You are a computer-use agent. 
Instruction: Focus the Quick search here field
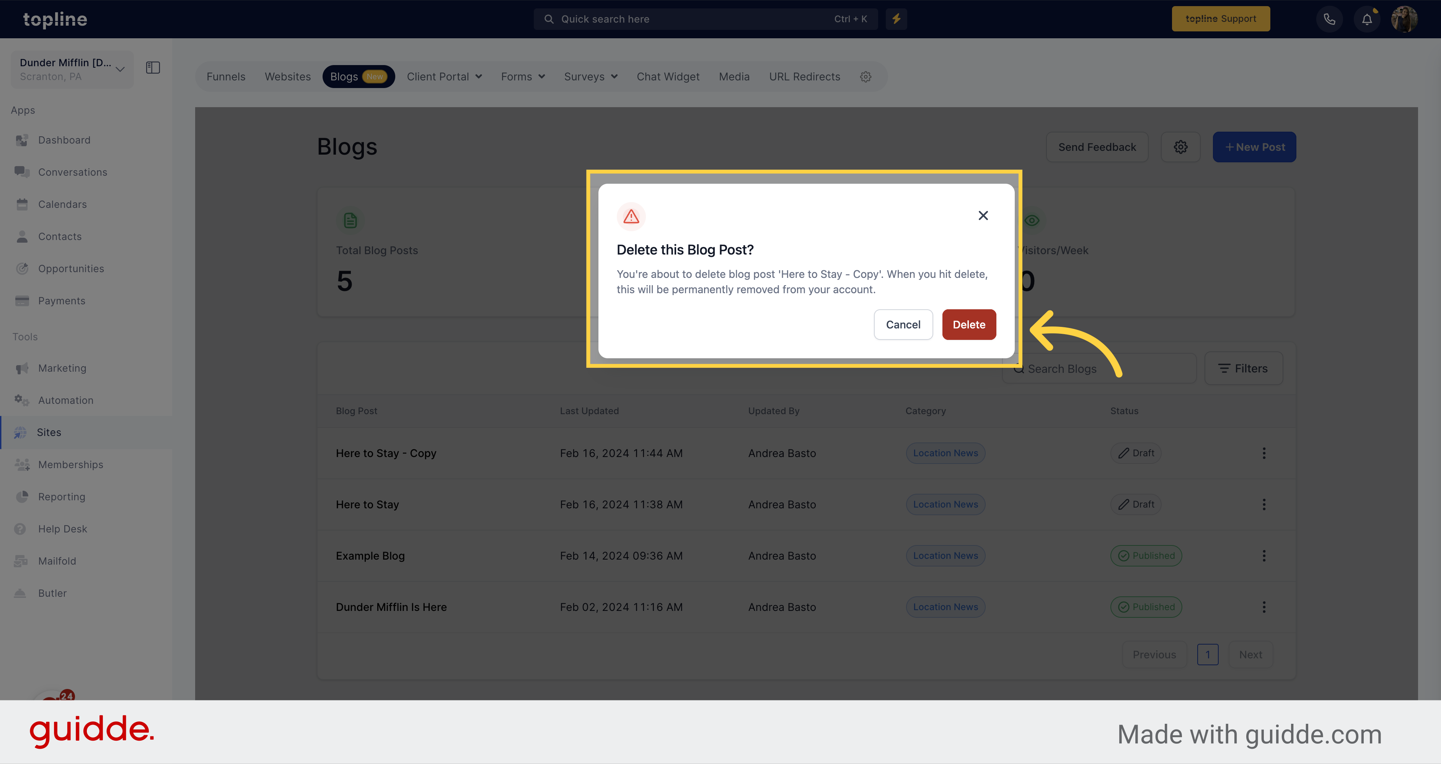coord(706,19)
